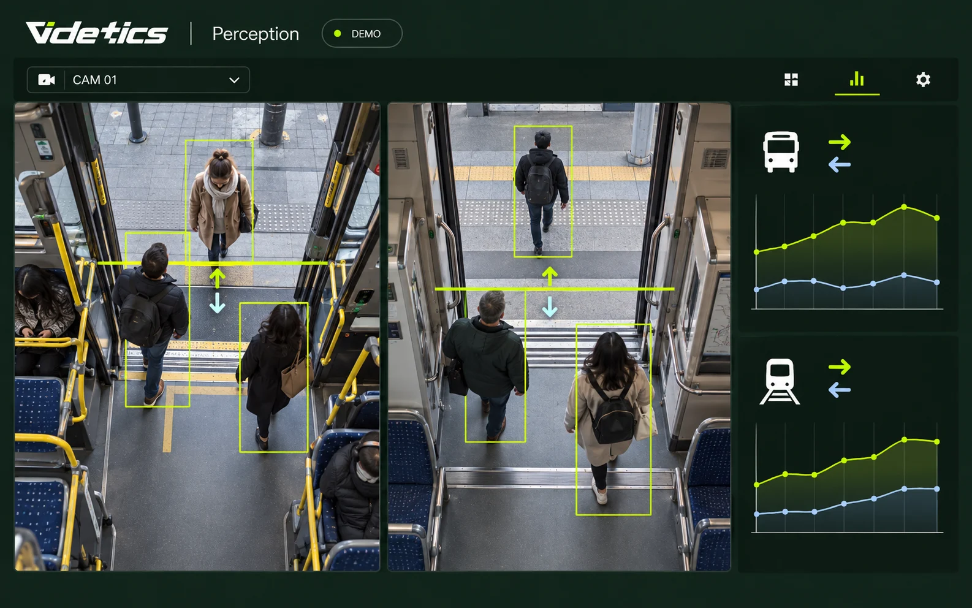Select the bus door camera feed

pos(197,336)
